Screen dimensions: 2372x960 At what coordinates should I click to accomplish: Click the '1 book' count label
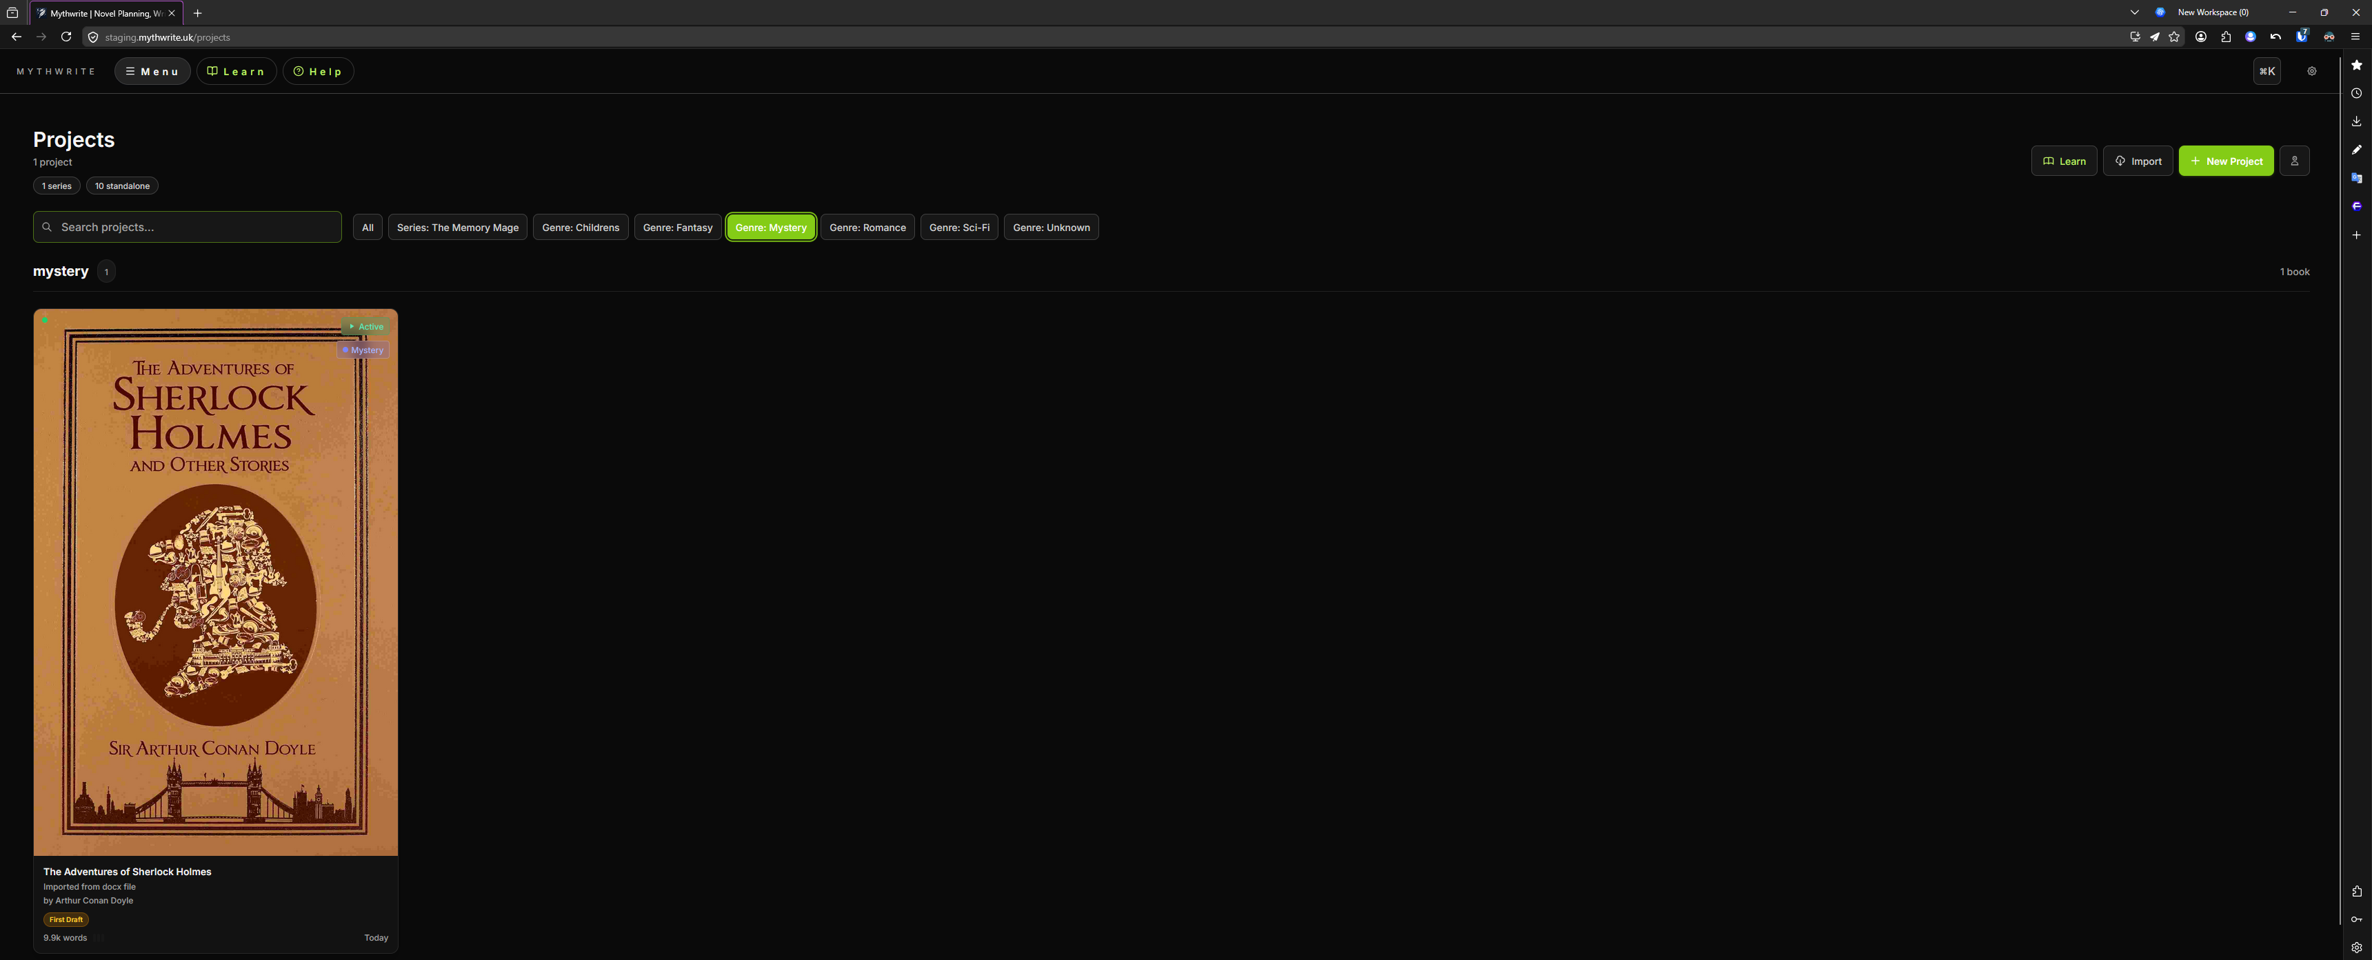[x=2295, y=272]
